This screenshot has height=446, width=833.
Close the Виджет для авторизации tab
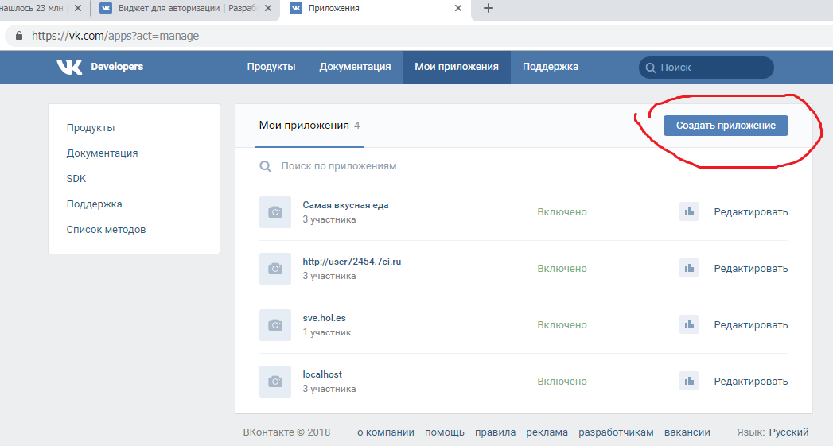(x=268, y=8)
